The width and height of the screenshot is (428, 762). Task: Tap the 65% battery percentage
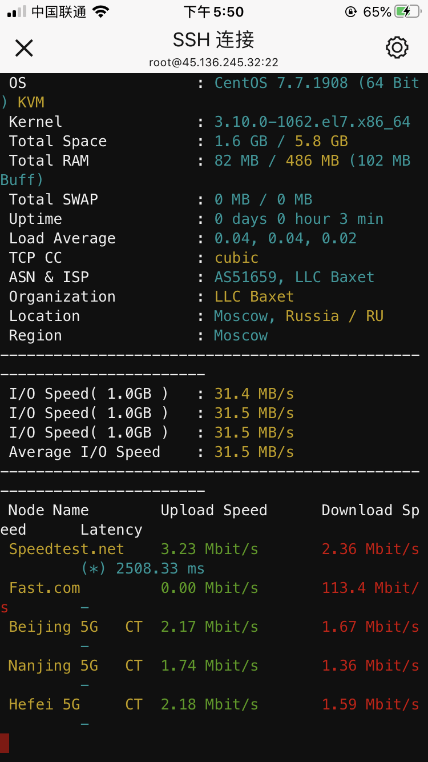[377, 12]
